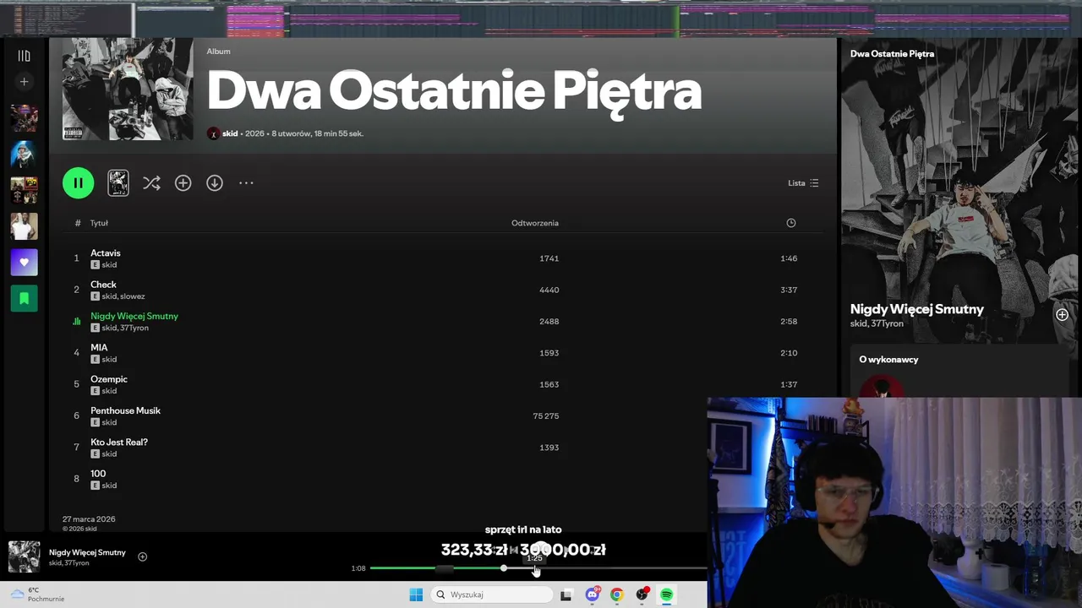This screenshot has width=1082, height=608.
Task: Open Google Chrome from the taskbar
Action: [x=617, y=594]
